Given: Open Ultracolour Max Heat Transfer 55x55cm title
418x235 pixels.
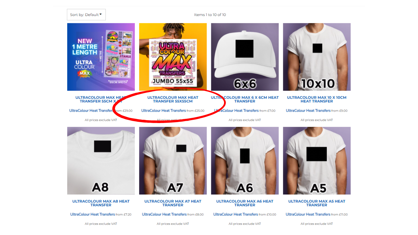Looking at the screenshot, I should click(173, 99).
